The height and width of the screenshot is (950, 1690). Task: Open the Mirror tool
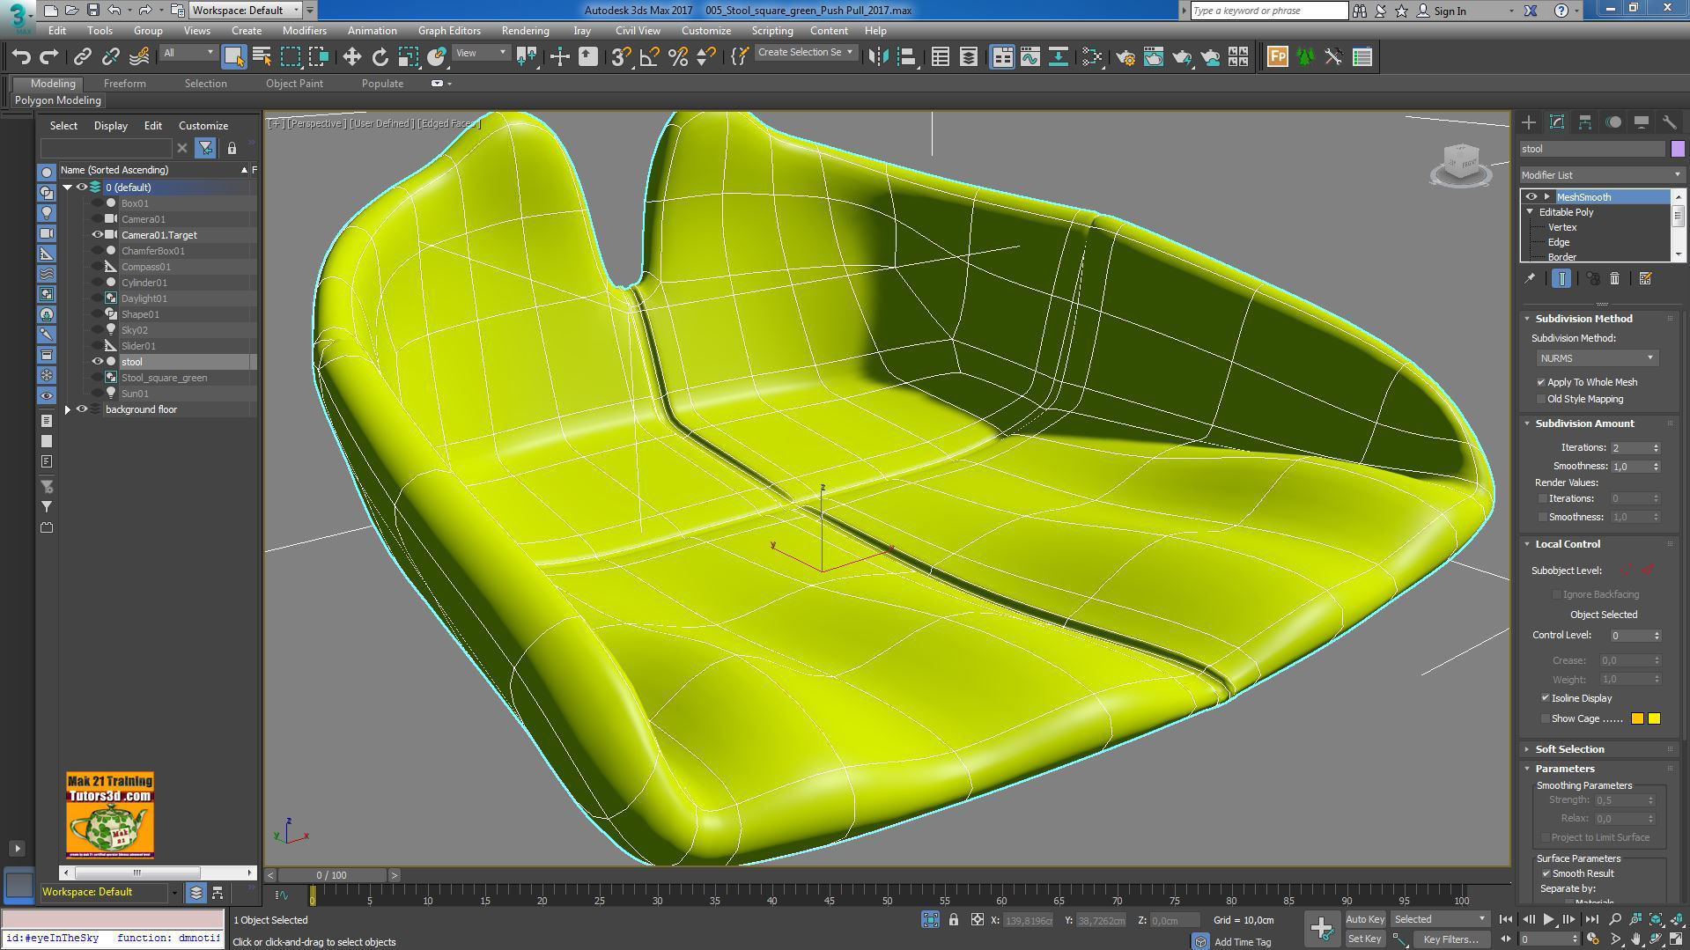[x=878, y=57]
